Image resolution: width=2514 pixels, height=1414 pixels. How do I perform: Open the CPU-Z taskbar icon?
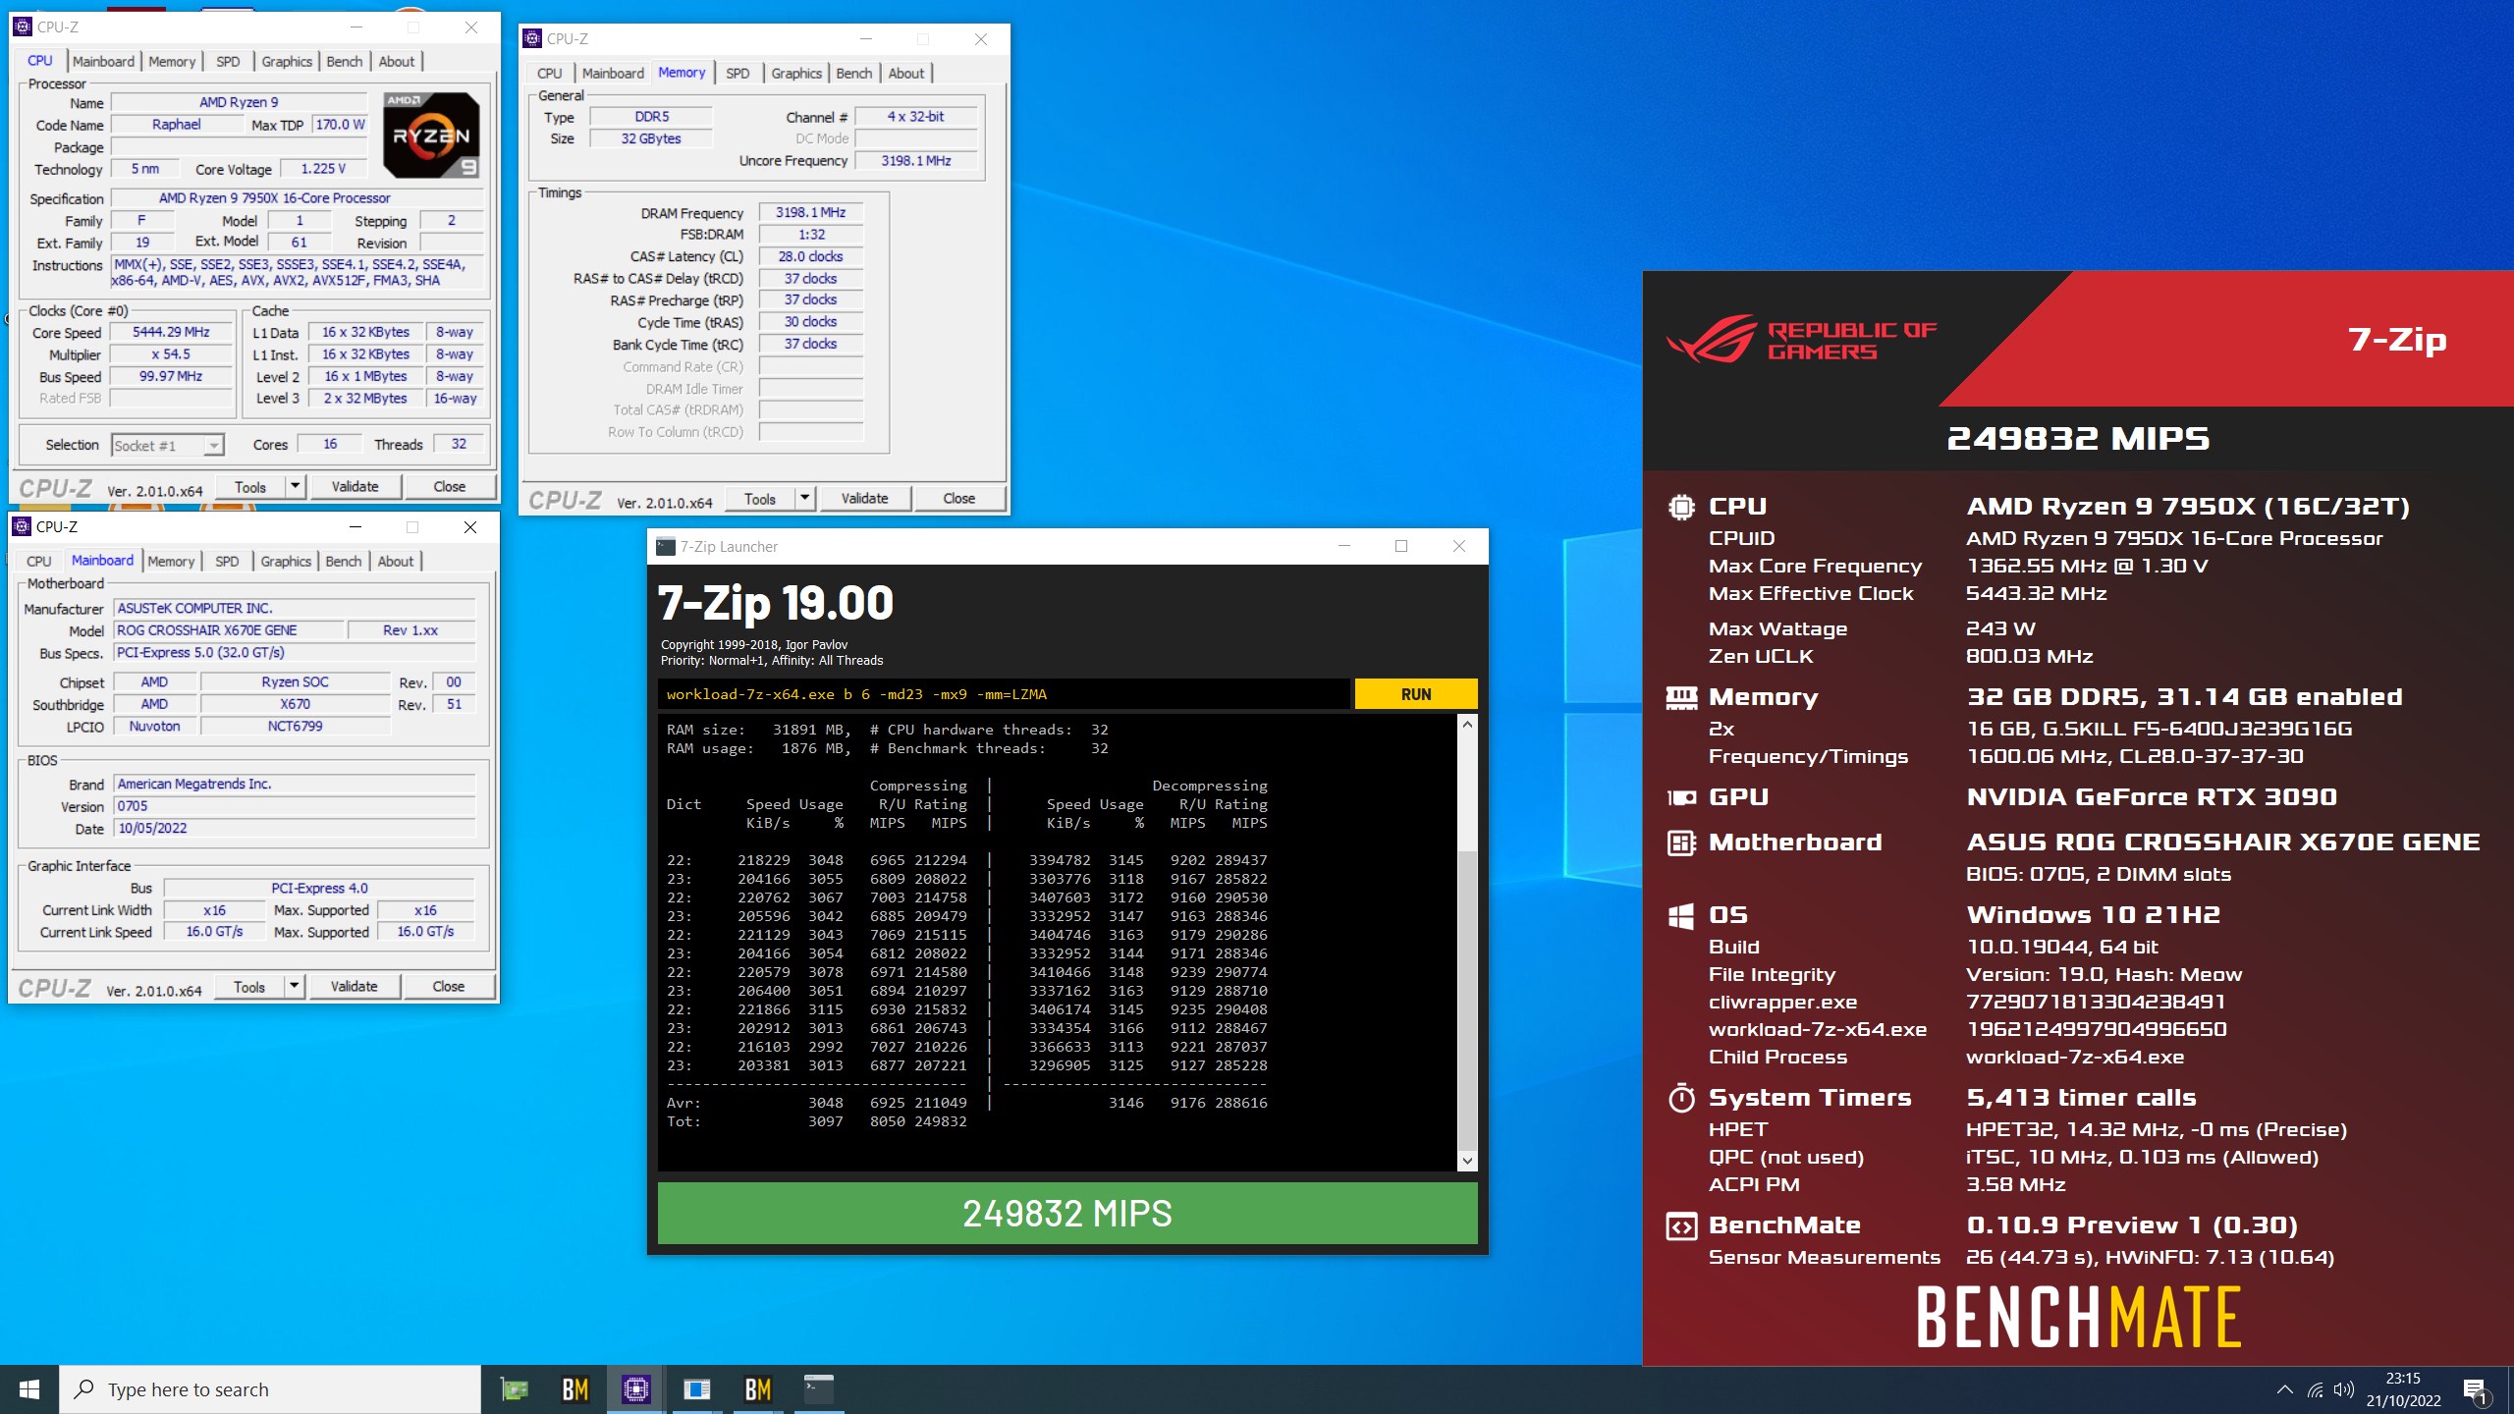tap(636, 1389)
